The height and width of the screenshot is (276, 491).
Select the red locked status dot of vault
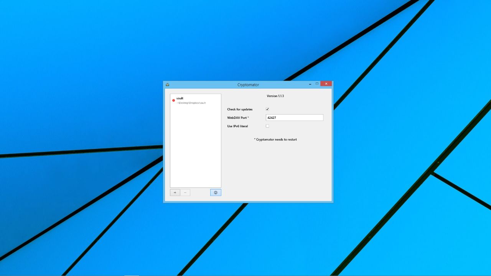tap(173, 100)
